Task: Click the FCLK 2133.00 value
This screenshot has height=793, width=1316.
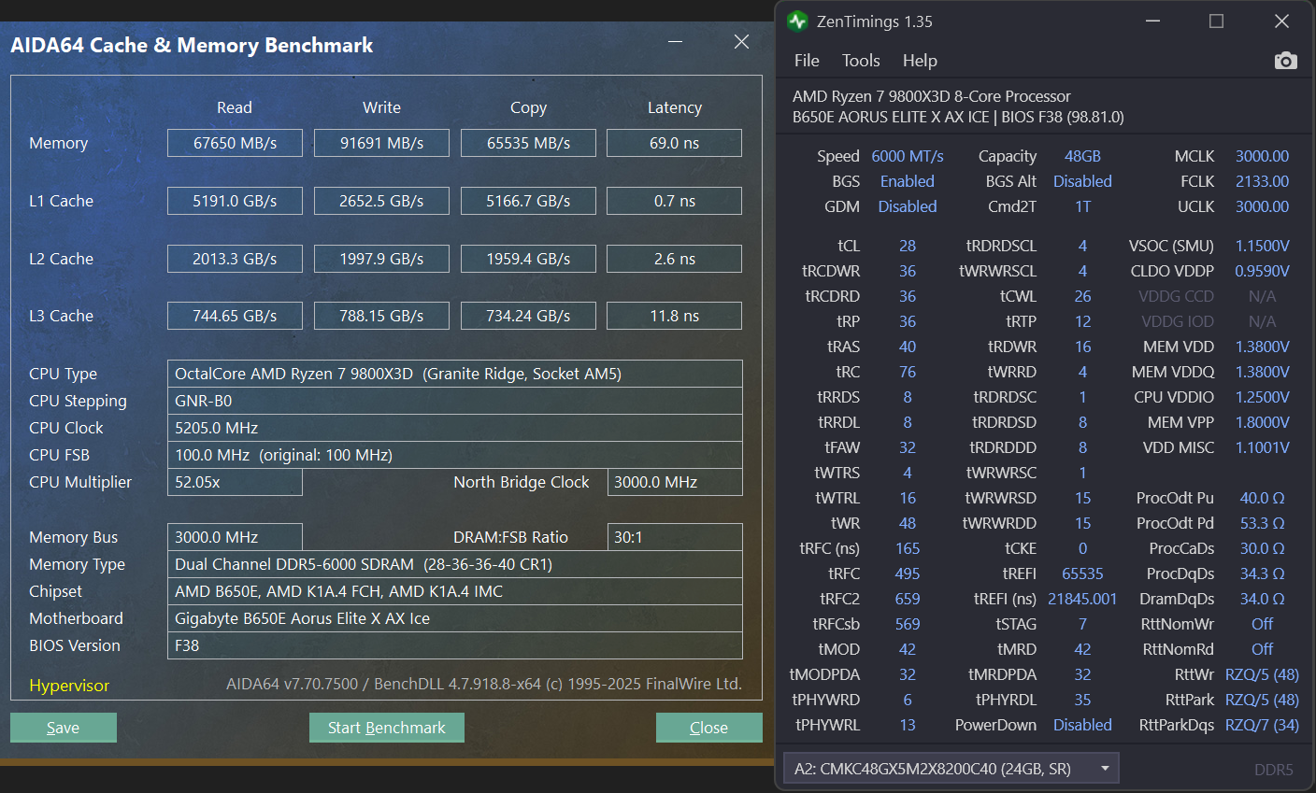Action: pyautogui.click(x=1262, y=181)
